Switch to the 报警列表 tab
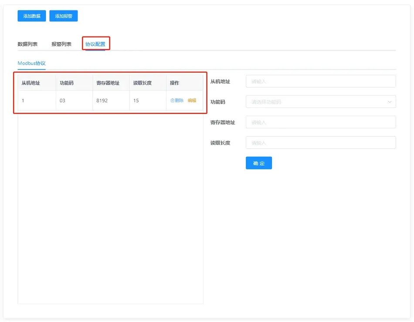 click(61, 44)
